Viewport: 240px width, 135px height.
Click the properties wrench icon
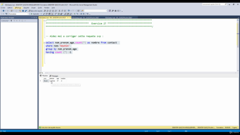112,11
